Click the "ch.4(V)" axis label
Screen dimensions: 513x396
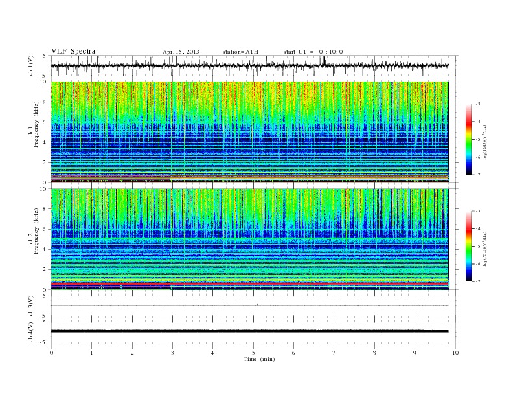coord(30,332)
